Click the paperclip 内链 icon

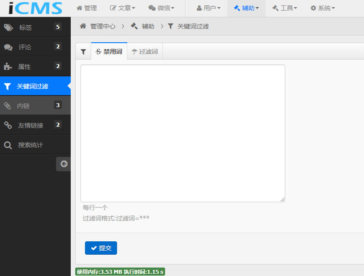[x=8, y=106]
